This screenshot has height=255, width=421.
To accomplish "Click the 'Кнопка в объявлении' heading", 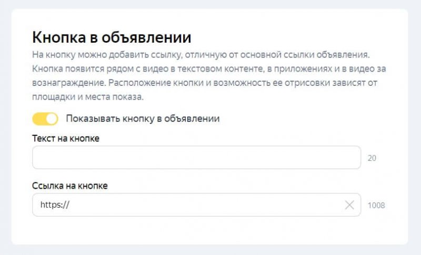I will click(112, 37).
